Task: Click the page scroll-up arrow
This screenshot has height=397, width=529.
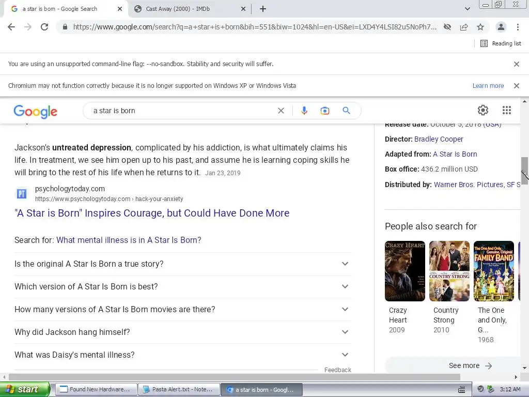Action: [525, 101]
